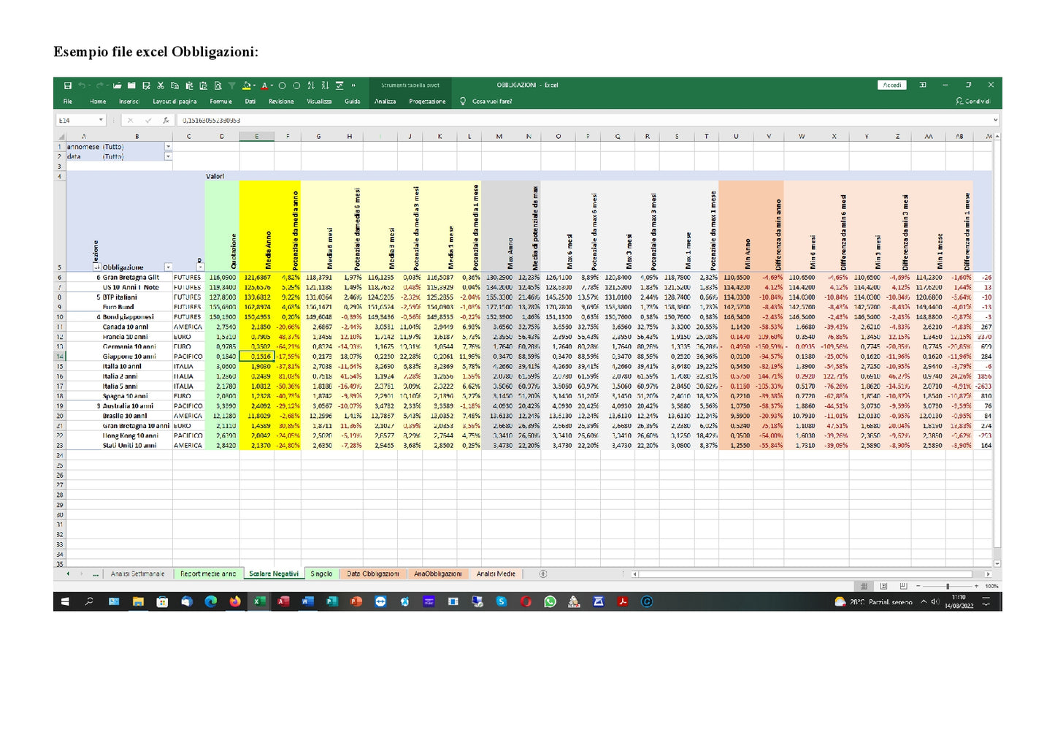Screen dimensions: 1055x746
Task: Select the Date Obbligazioni sheet tab
Action: click(373, 574)
